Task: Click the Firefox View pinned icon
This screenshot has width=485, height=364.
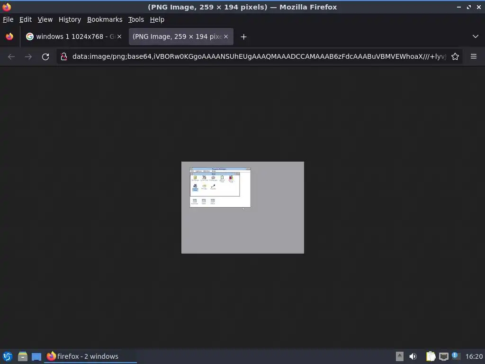Action: point(9,36)
